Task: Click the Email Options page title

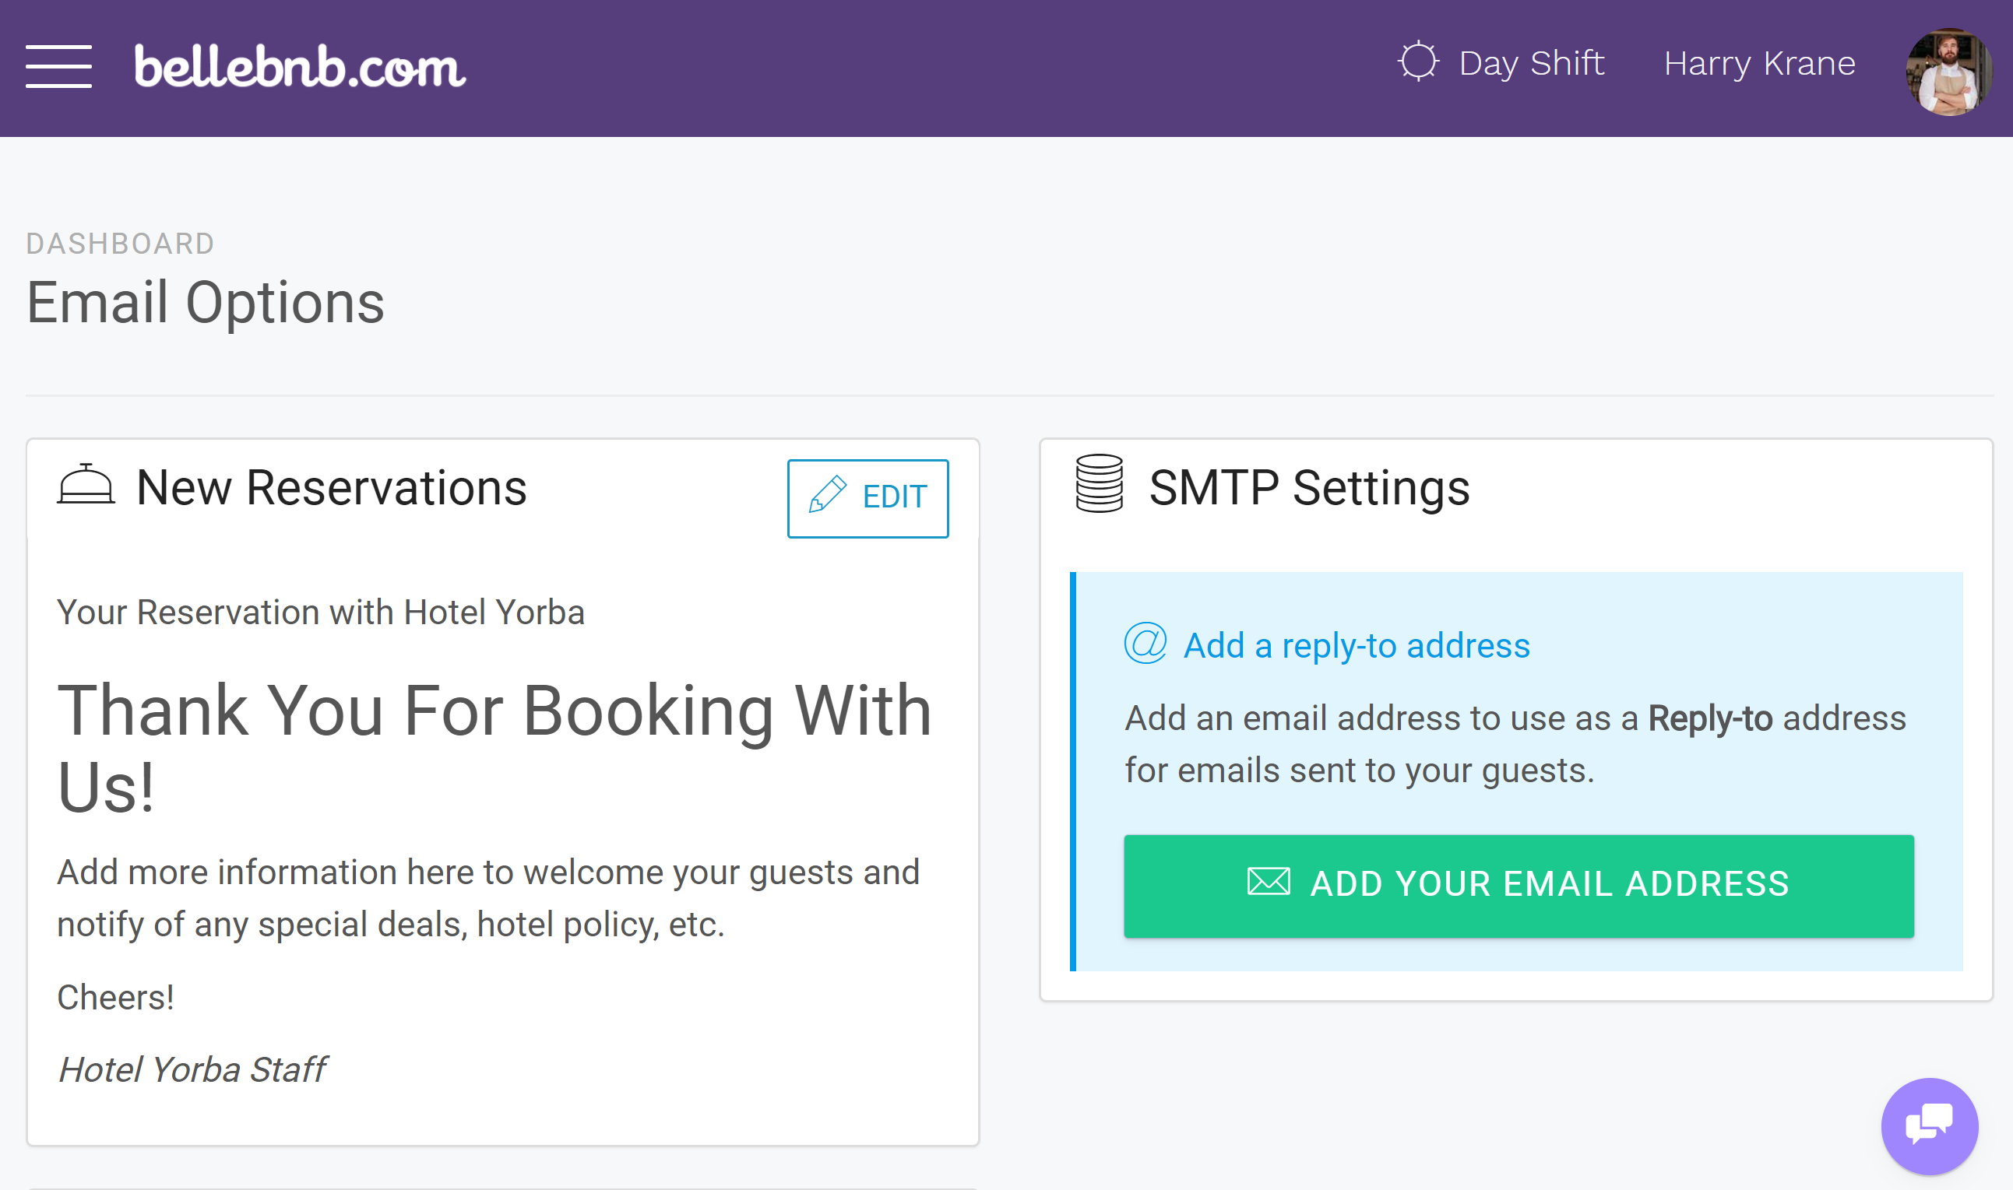Action: [x=206, y=303]
